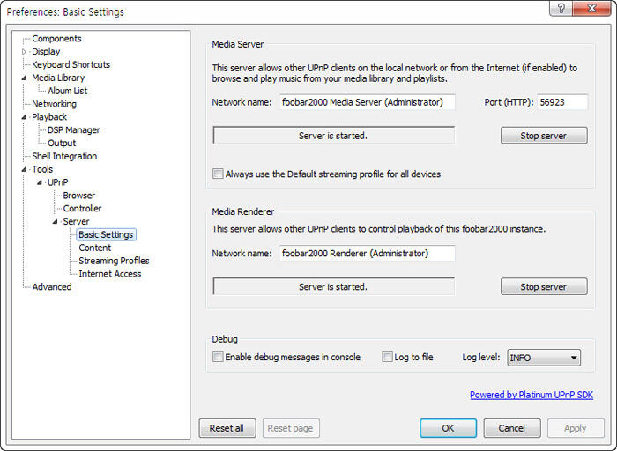Viewport: 617px width, 451px height.
Task: Select the Networking page
Action: pos(55,104)
